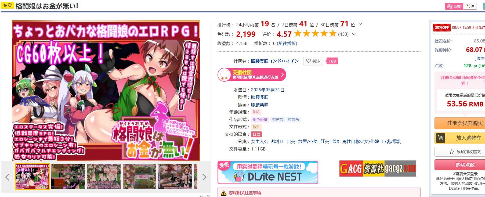Click the shopping cart icon
This screenshot has height=197, width=485.
[440, 138]
